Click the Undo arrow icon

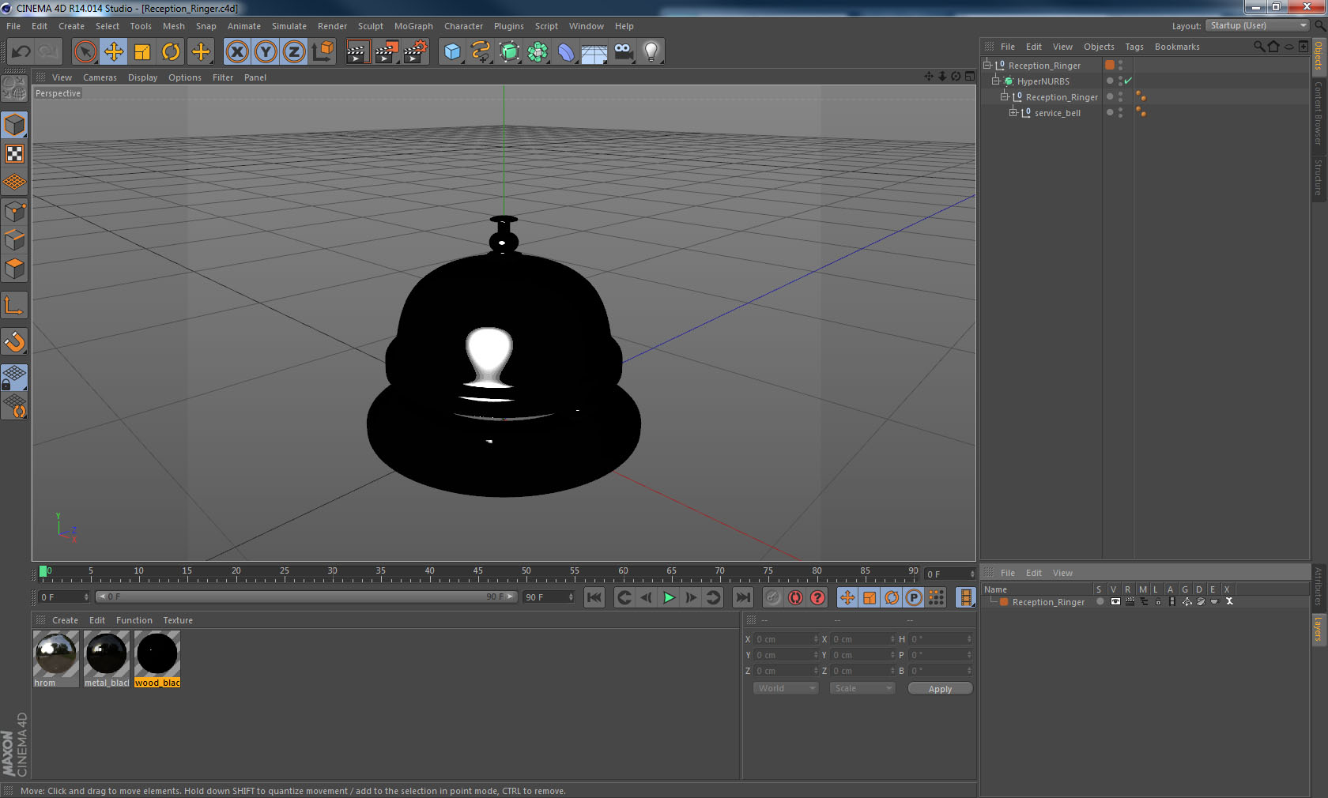(21, 52)
